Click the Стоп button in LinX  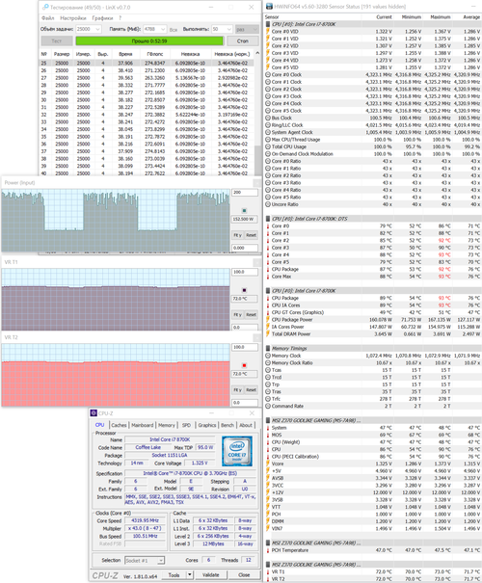[243, 40]
